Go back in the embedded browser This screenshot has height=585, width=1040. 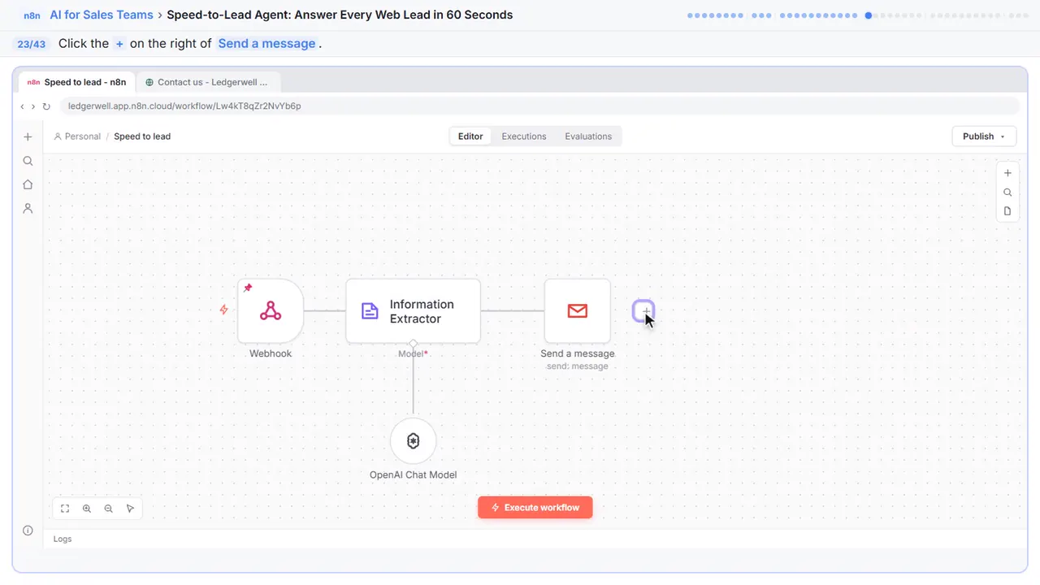click(x=22, y=106)
